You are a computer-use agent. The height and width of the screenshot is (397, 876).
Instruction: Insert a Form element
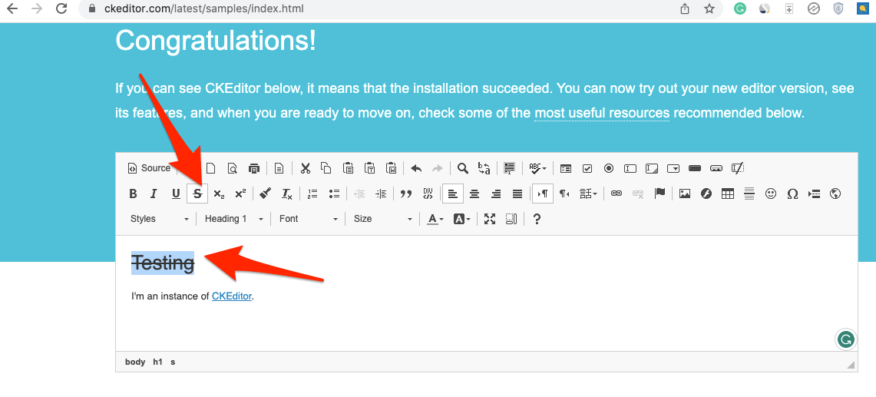[x=566, y=167]
